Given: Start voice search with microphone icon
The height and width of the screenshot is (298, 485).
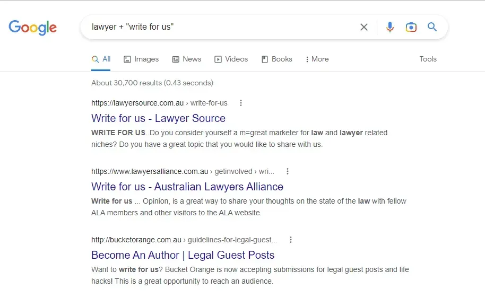Looking at the screenshot, I should (x=389, y=27).
